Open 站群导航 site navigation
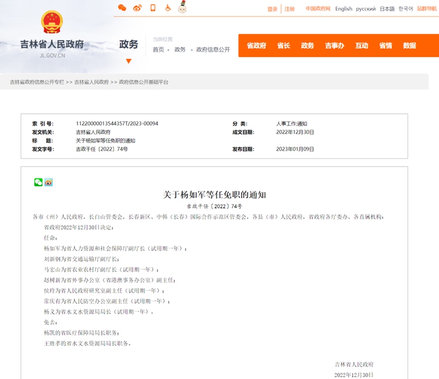Viewport: 439px width, 379px height. pyautogui.click(x=427, y=9)
